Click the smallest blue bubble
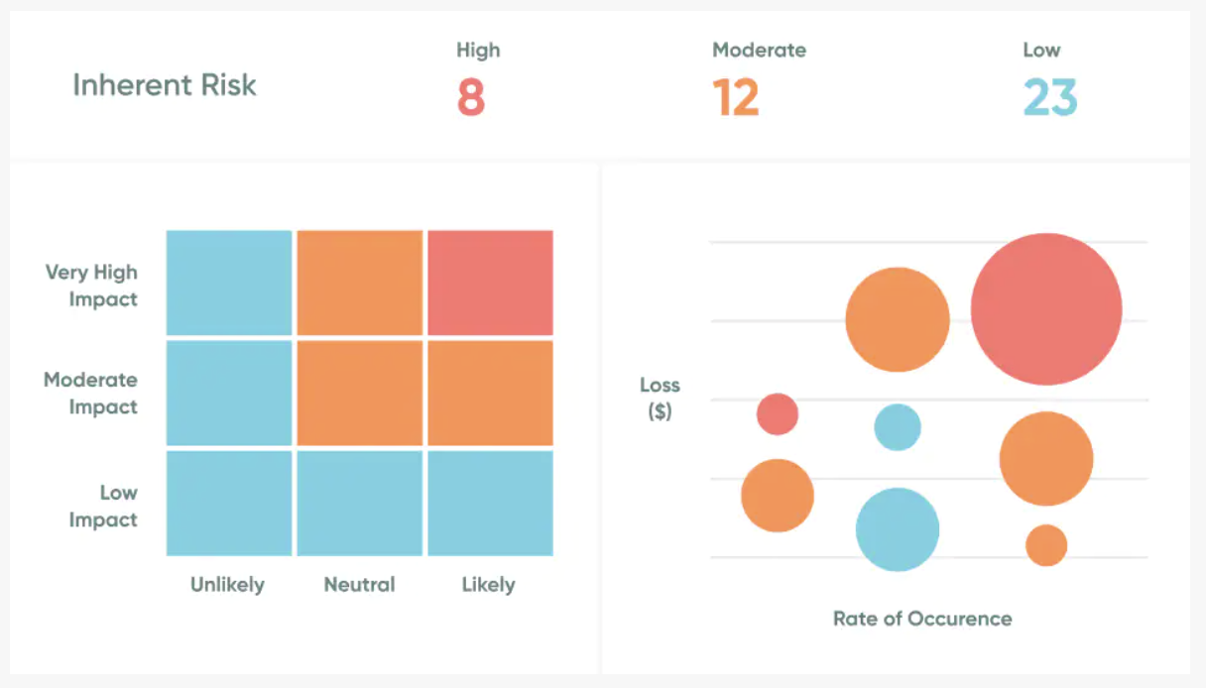Image resolution: width=1206 pixels, height=688 pixels. (898, 427)
